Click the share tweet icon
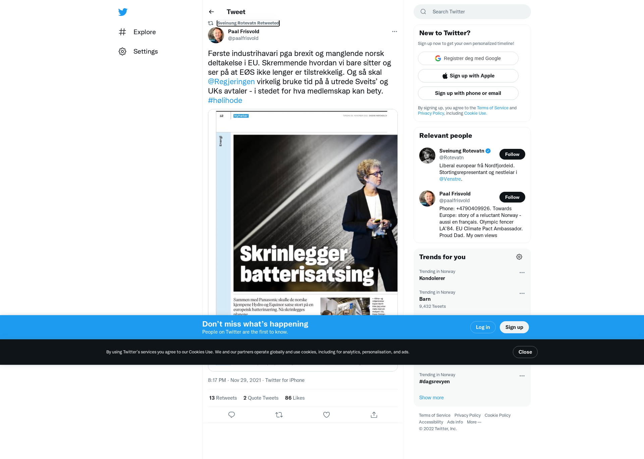644x459 pixels. click(x=374, y=415)
